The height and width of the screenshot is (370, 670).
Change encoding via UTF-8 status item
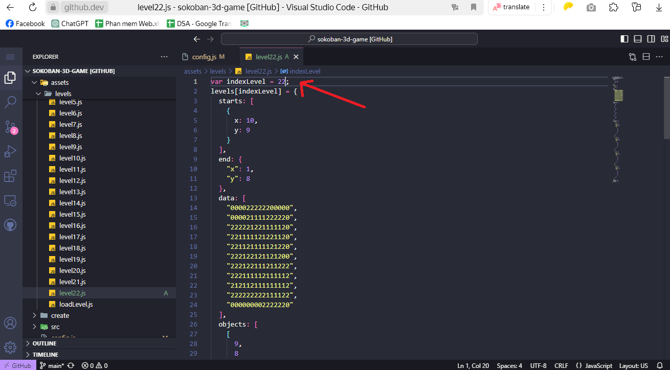[x=538, y=365]
